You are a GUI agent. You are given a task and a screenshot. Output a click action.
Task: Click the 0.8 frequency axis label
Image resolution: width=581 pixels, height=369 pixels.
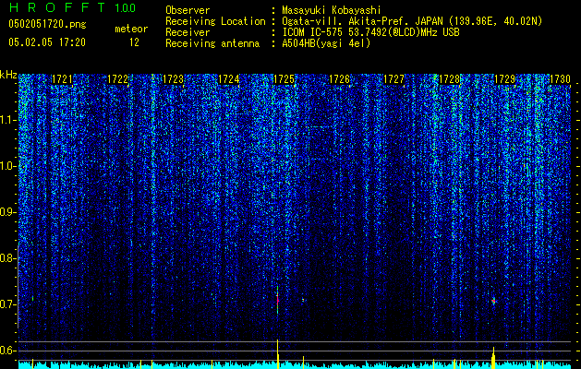click(8, 258)
